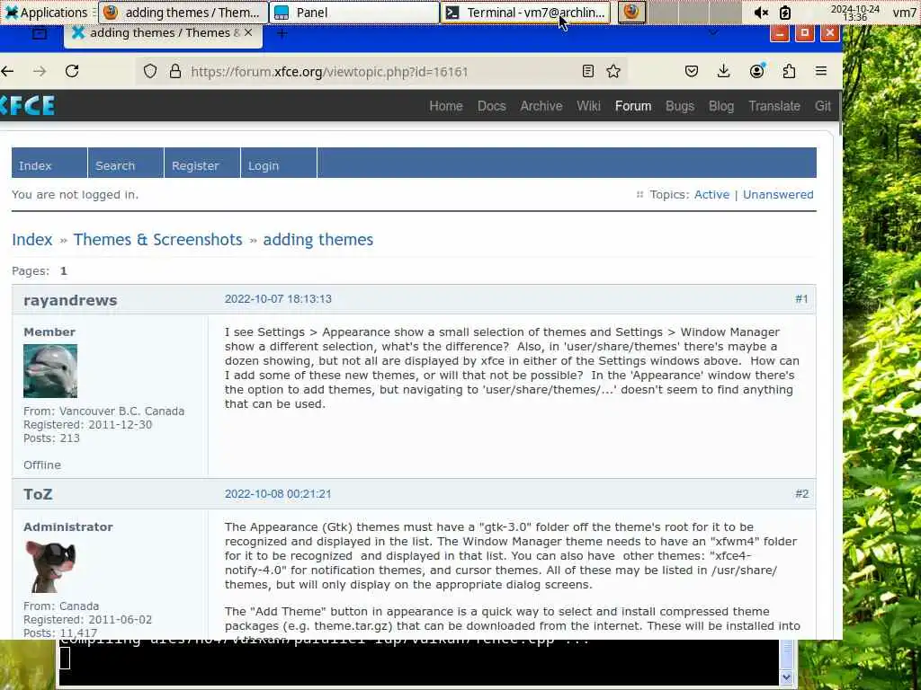Viewport: 921px width, 690px height.
Task: Open the Archive link in site navigation
Action: point(541,106)
